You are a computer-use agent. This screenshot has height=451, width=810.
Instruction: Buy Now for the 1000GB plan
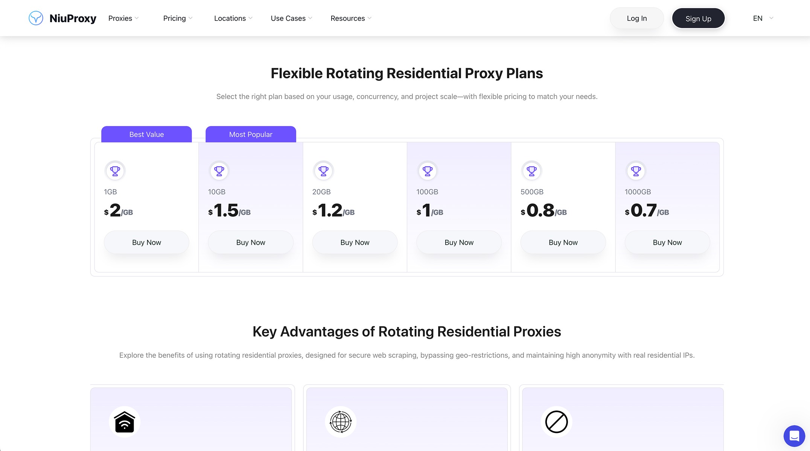667,242
